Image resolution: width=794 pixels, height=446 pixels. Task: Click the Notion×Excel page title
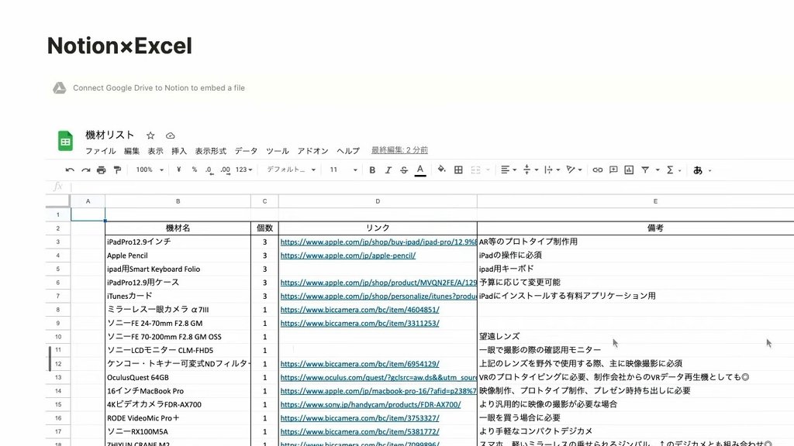(x=119, y=46)
